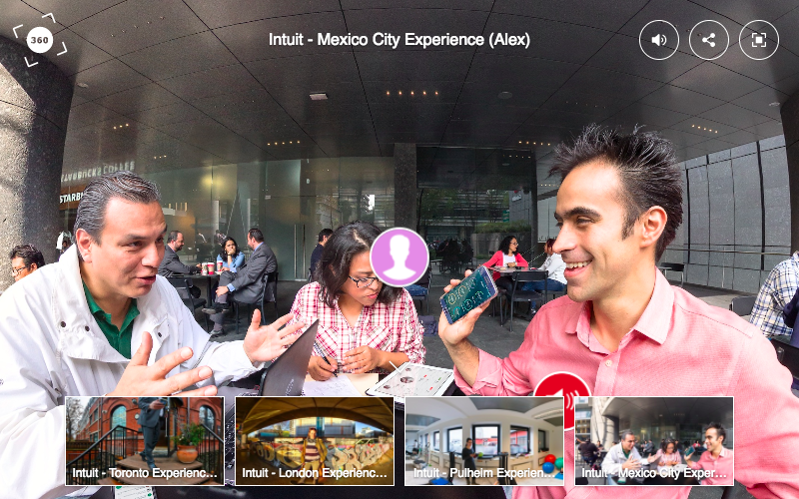Viewport: 799px width, 499px height.
Task: Enter fullscreen mode
Action: [x=759, y=40]
